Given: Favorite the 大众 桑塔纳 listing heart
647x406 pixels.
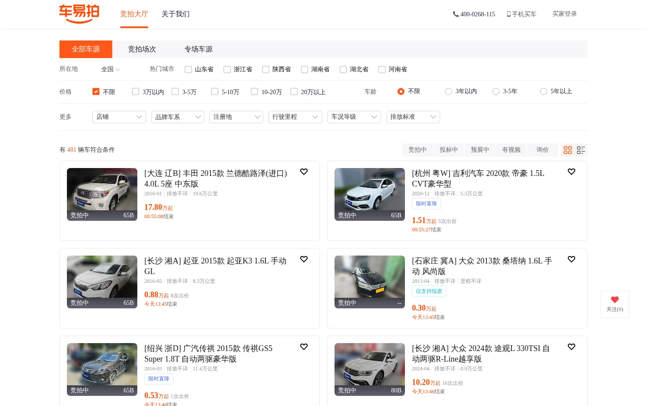Looking at the screenshot, I should [571, 259].
